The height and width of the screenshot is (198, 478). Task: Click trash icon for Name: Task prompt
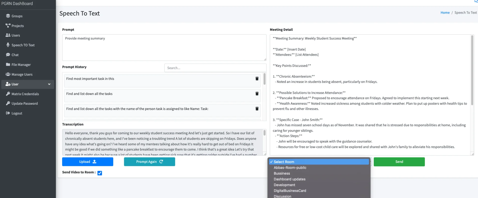click(257, 109)
